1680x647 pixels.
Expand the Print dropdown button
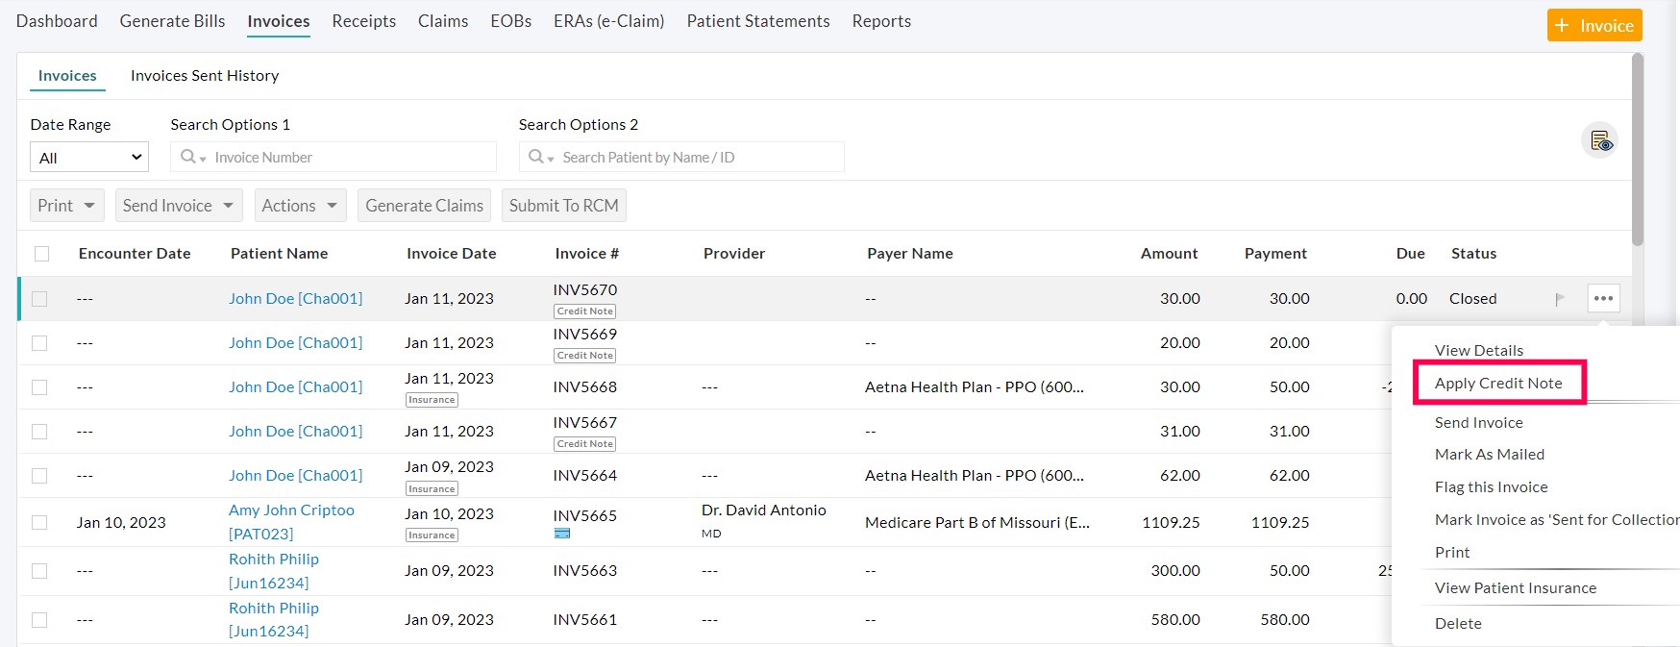click(x=66, y=206)
